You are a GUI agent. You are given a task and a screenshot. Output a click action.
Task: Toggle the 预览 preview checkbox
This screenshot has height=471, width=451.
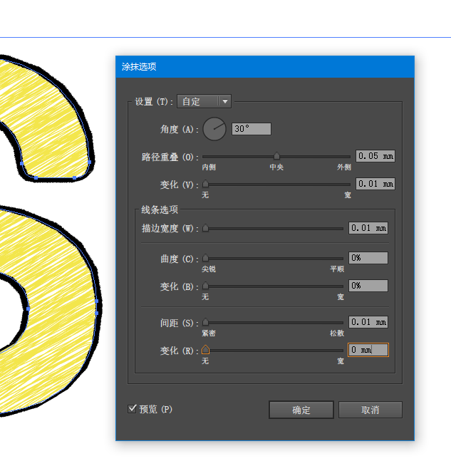132,409
